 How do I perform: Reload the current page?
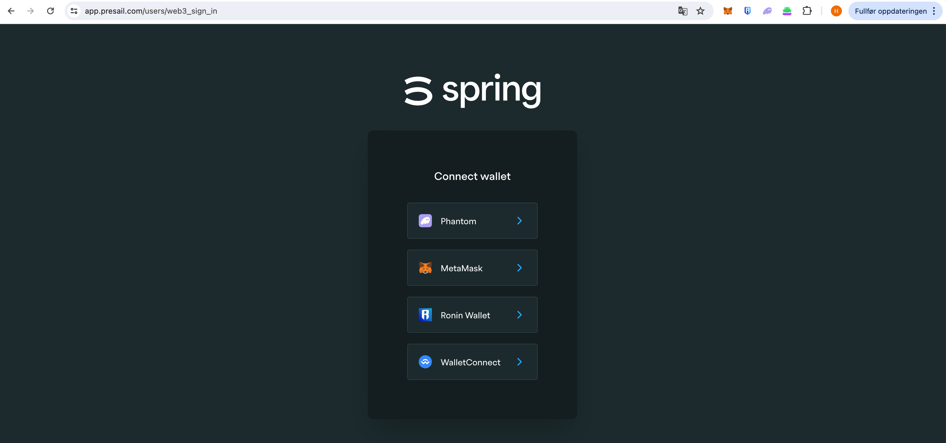tap(50, 11)
